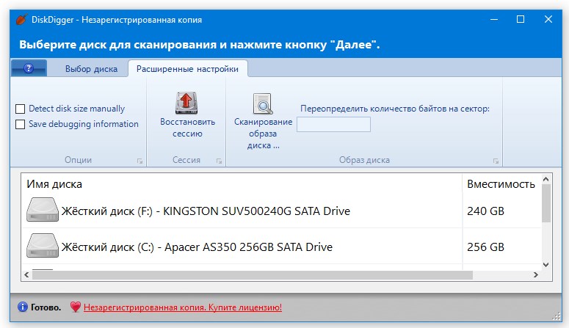Click the Apacer hard drive icon
This screenshot has width=569, height=328.
[43, 247]
